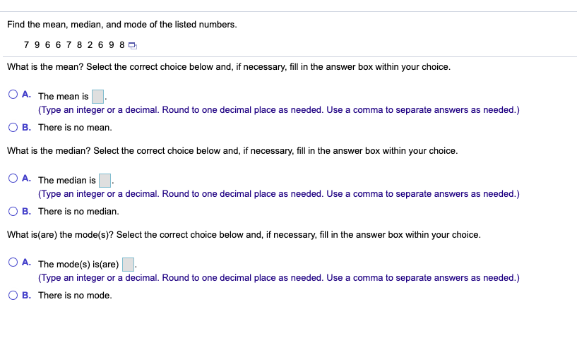Select option A for the mean
The image size is (577, 345).
pos(13,95)
